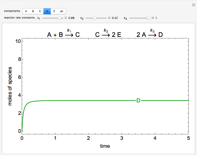This screenshot has width=197, height=156.
Task: Click the k1 slider thumb
Action: click(59, 18)
